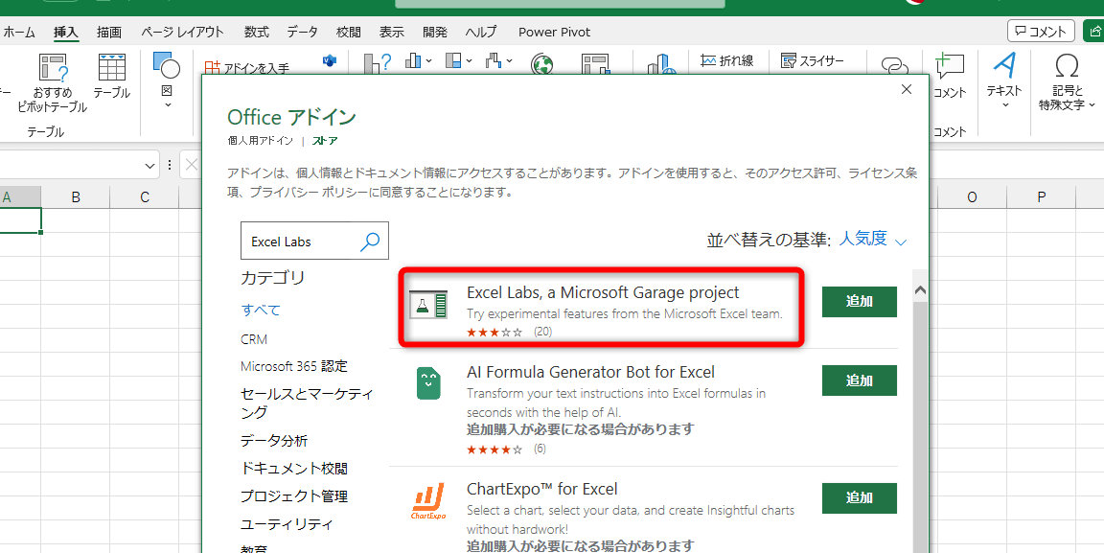The width and height of the screenshot is (1104, 553).
Task: Click the search magnifier icon in add-ins
Action: pyautogui.click(x=370, y=242)
